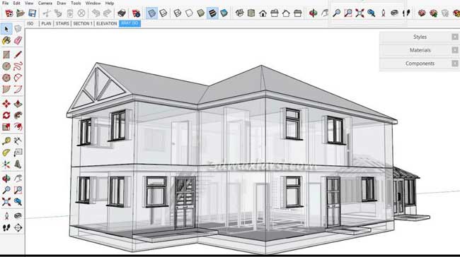The image size is (460, 257).
Task: Click Zoom Extents in the top toolbar
Action: click(x=360, y=13)
